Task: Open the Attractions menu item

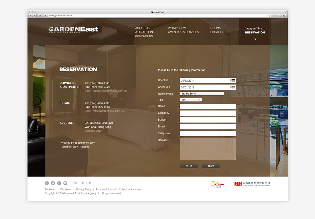Action: pyautogui.click(x=145, y=32)
